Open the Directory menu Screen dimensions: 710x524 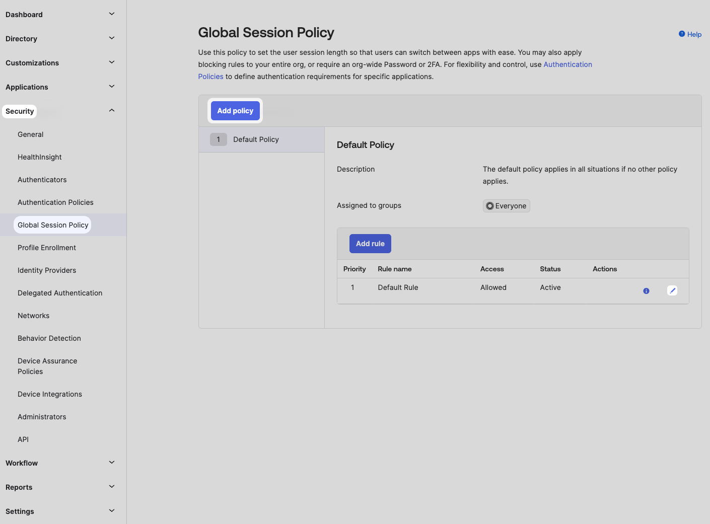(21, 39)
